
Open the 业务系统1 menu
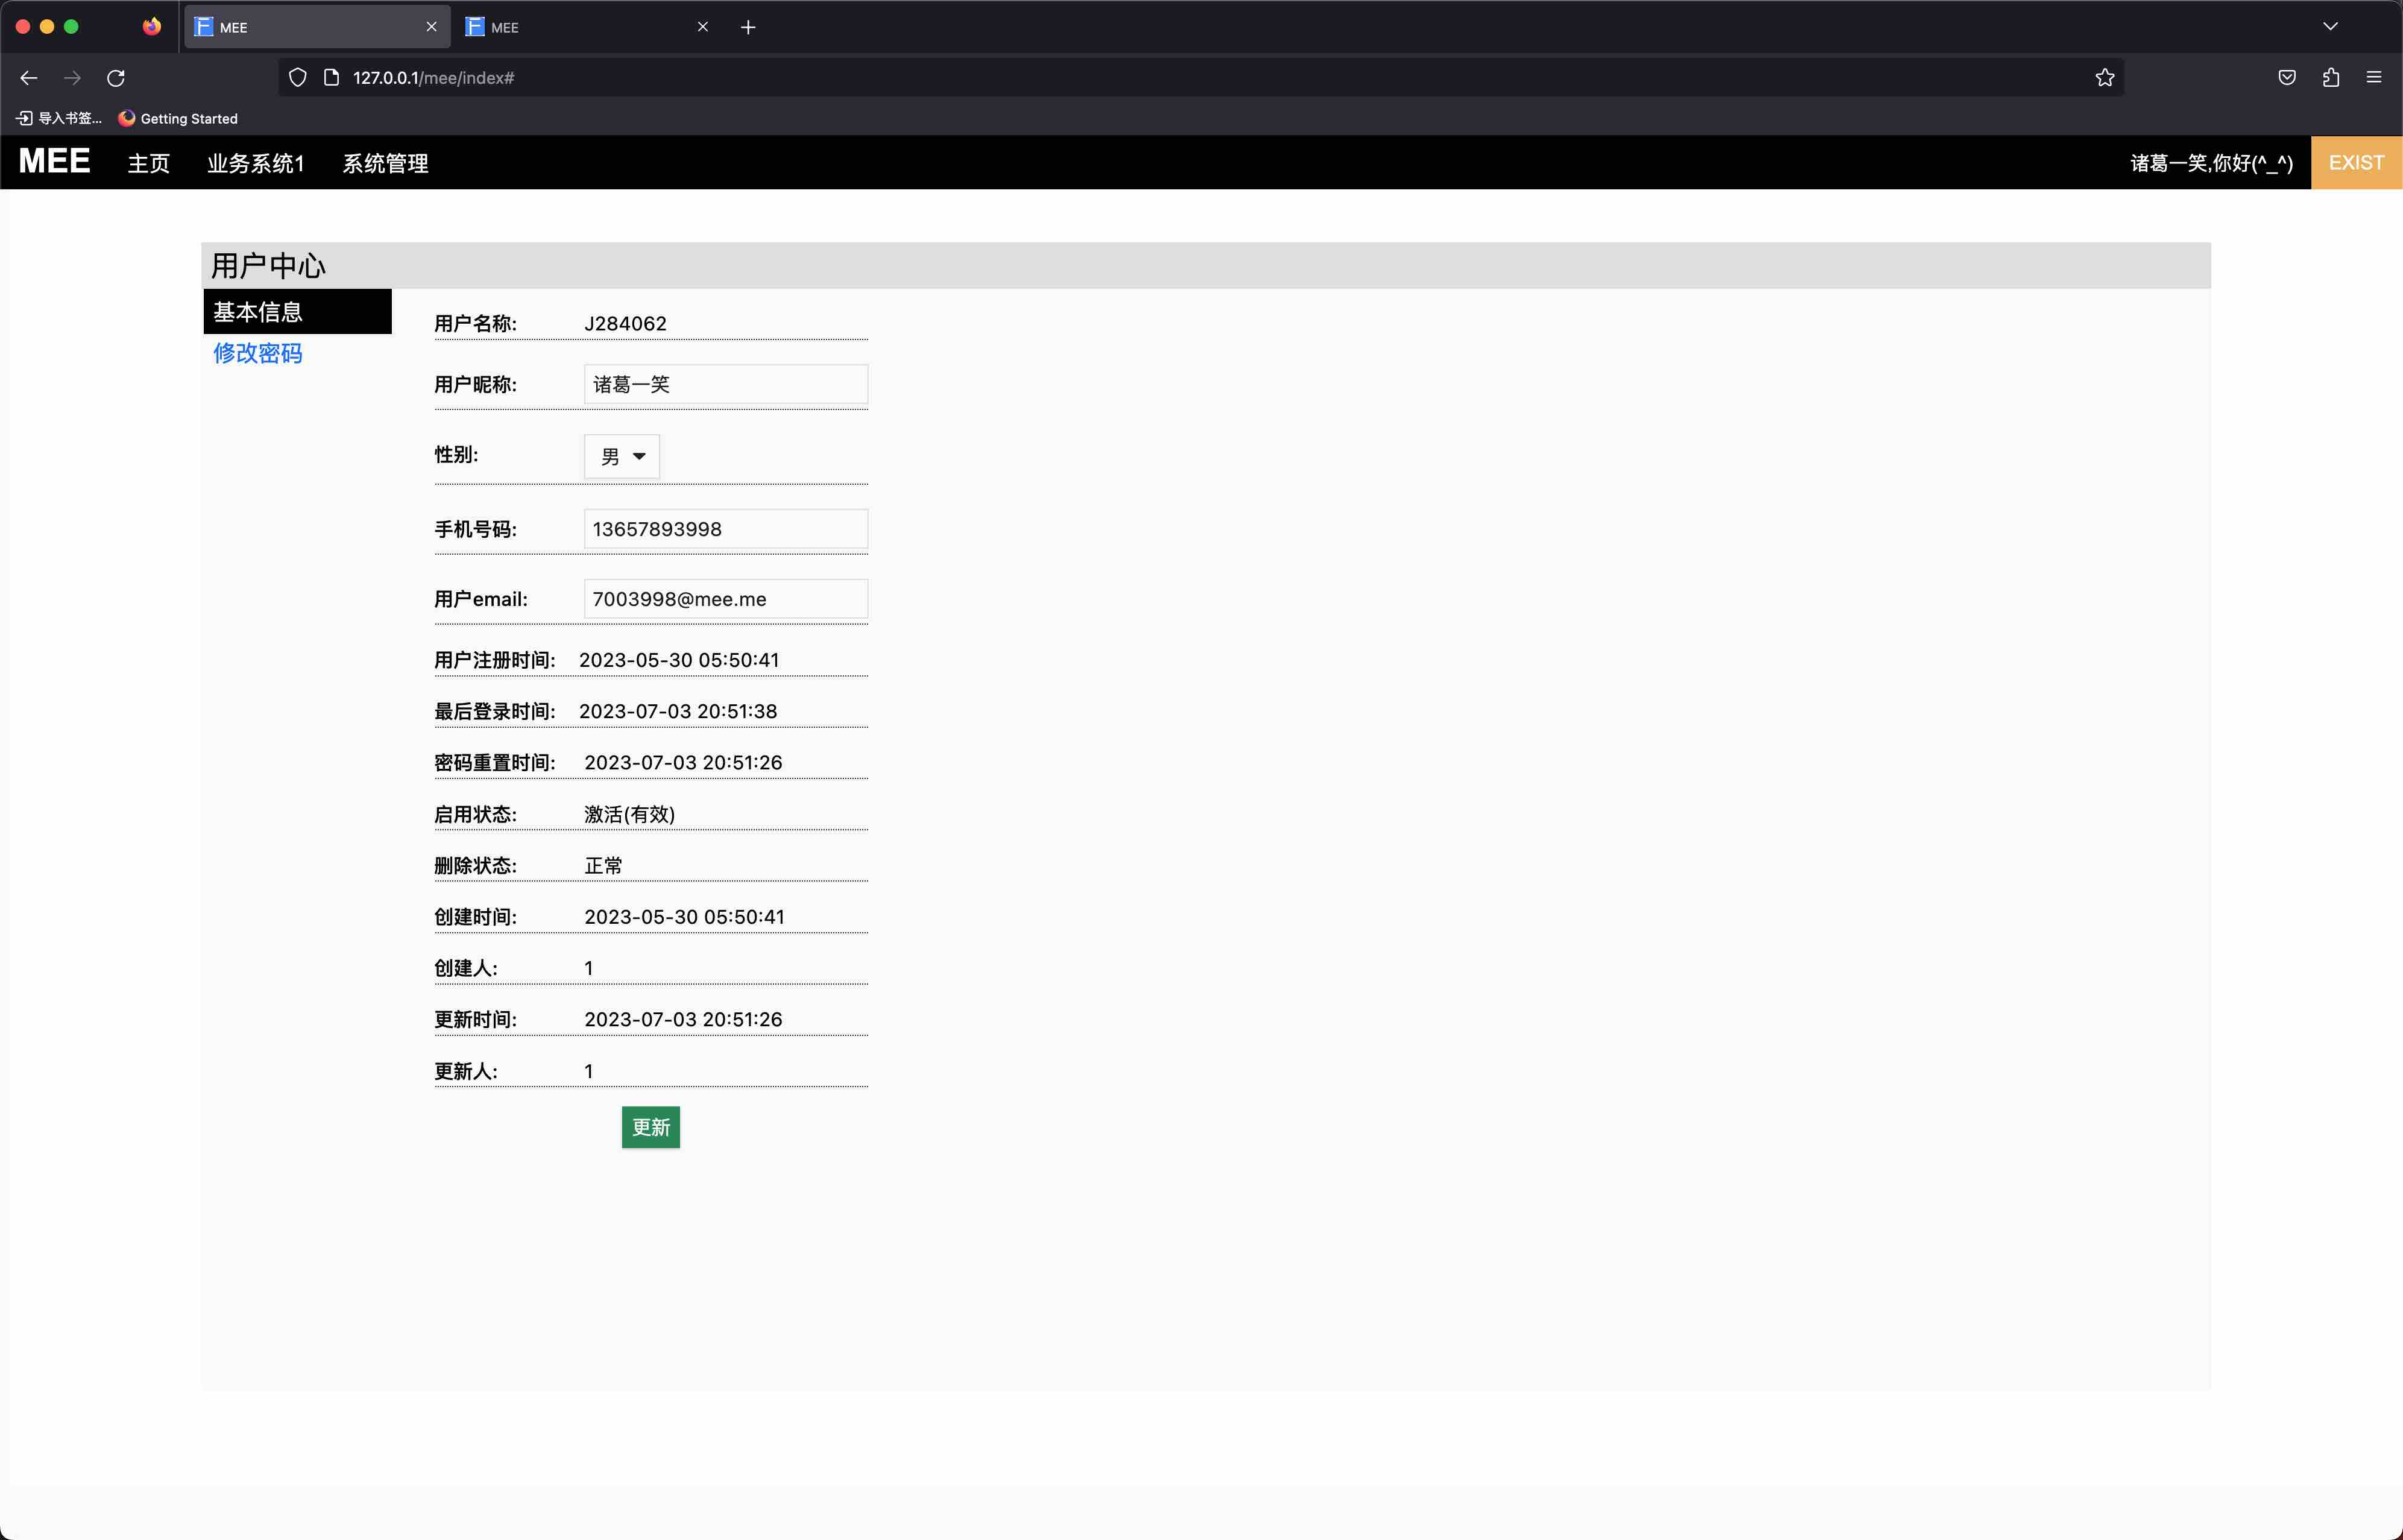point(255,163)
